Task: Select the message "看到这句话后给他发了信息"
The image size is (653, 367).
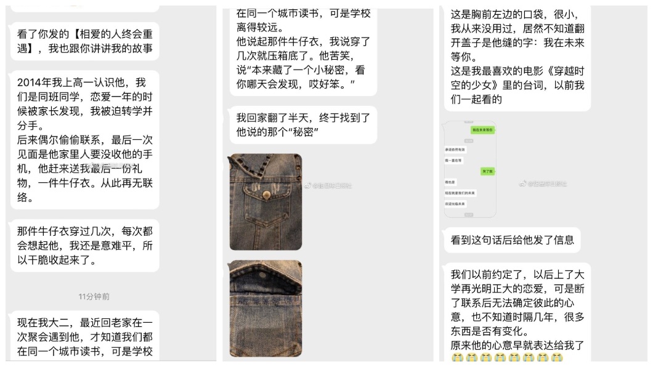Action: point(513,240)
